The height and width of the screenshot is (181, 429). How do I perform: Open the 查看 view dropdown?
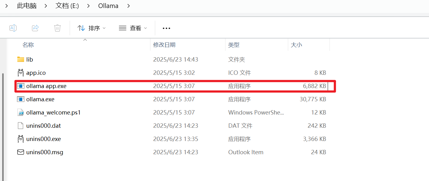(x=133, y=28)
